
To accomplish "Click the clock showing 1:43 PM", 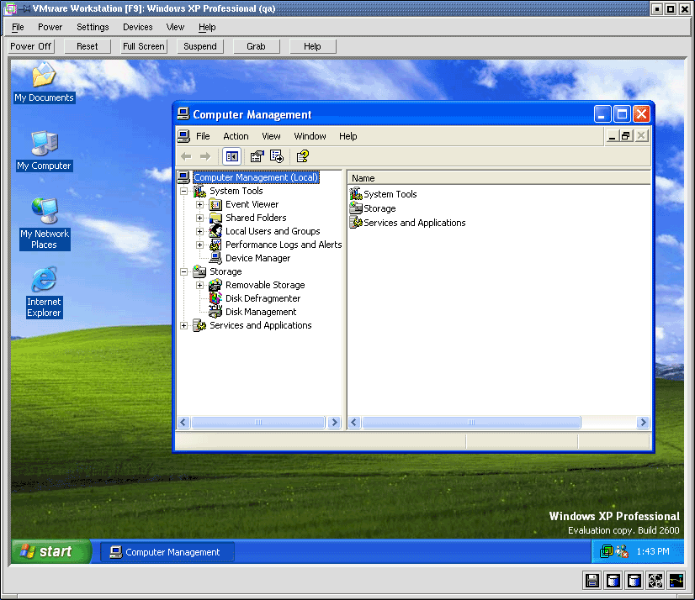I will 653,551.
